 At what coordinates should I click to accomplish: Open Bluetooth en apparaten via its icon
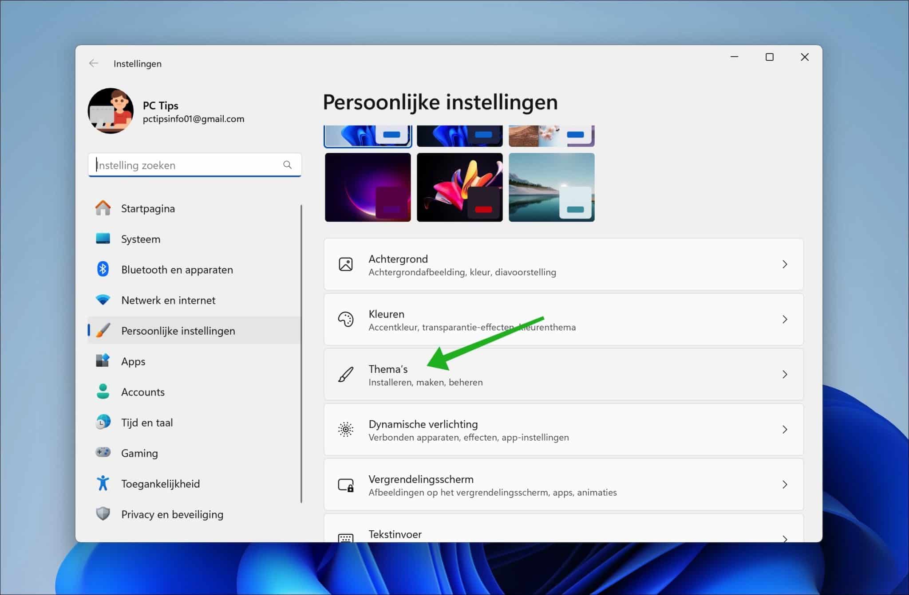coord(103,269)
